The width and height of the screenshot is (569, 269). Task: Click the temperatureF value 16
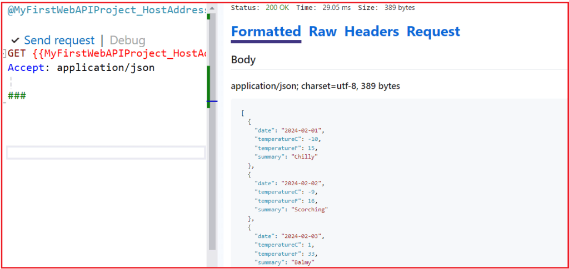pyautogui.click(x=312, y=201)
